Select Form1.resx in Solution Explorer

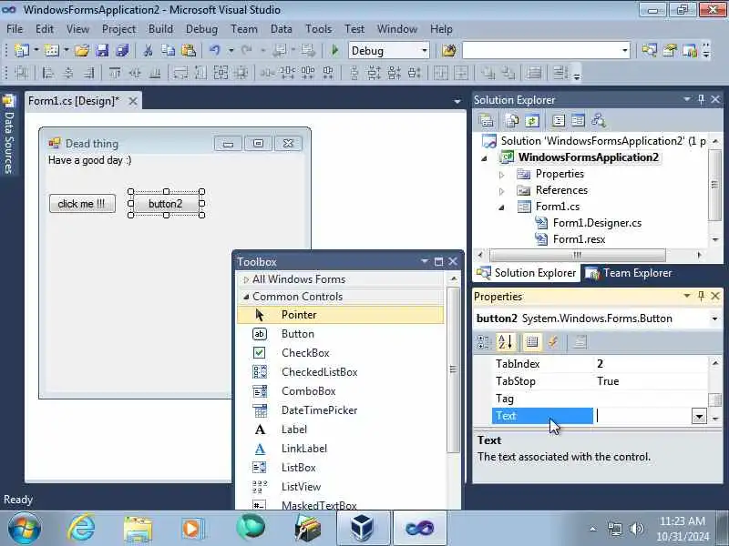pos(579,239)
